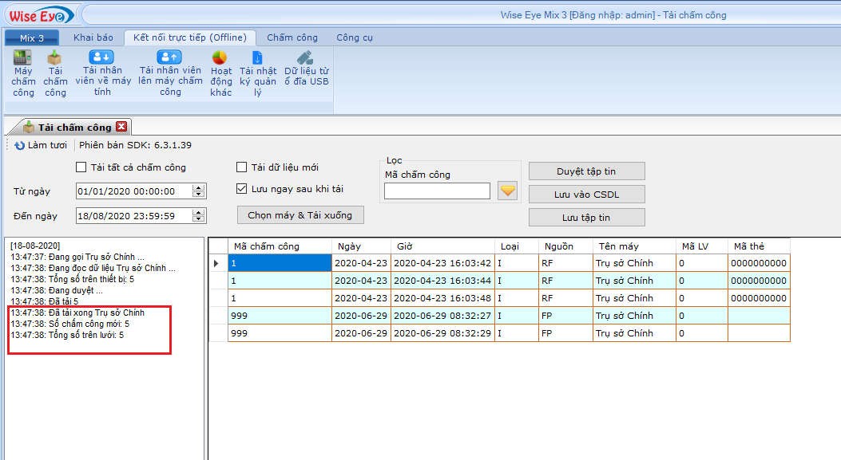Screen dimensions: 841x460
Task: Close the Tải chấm công document tab
Action: 121,127
